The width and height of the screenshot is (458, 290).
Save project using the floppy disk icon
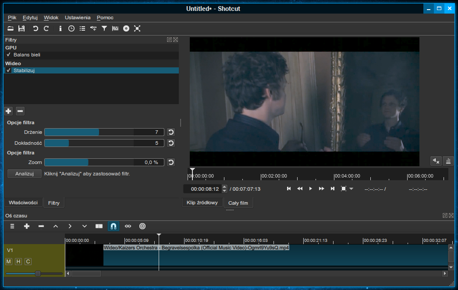point(21,28)
